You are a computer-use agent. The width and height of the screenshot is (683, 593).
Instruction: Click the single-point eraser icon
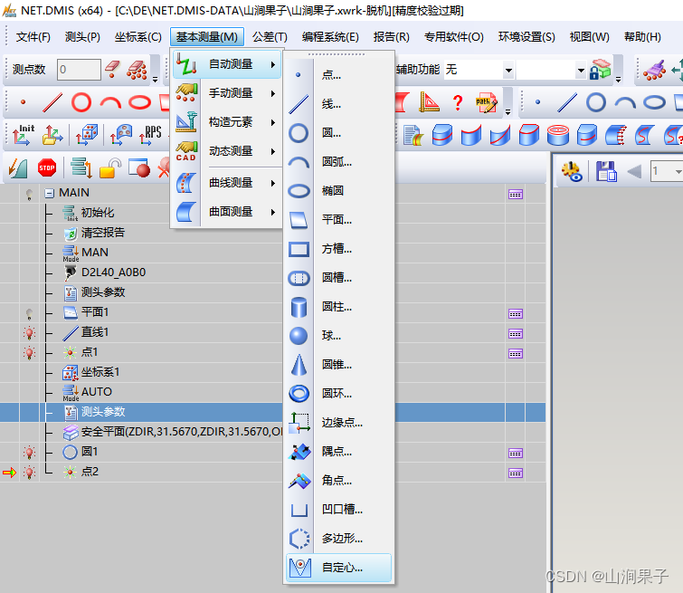[x=113, y=70]
